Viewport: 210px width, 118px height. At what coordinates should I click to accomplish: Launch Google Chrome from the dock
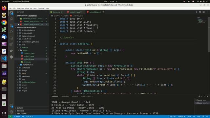point(4,22)
